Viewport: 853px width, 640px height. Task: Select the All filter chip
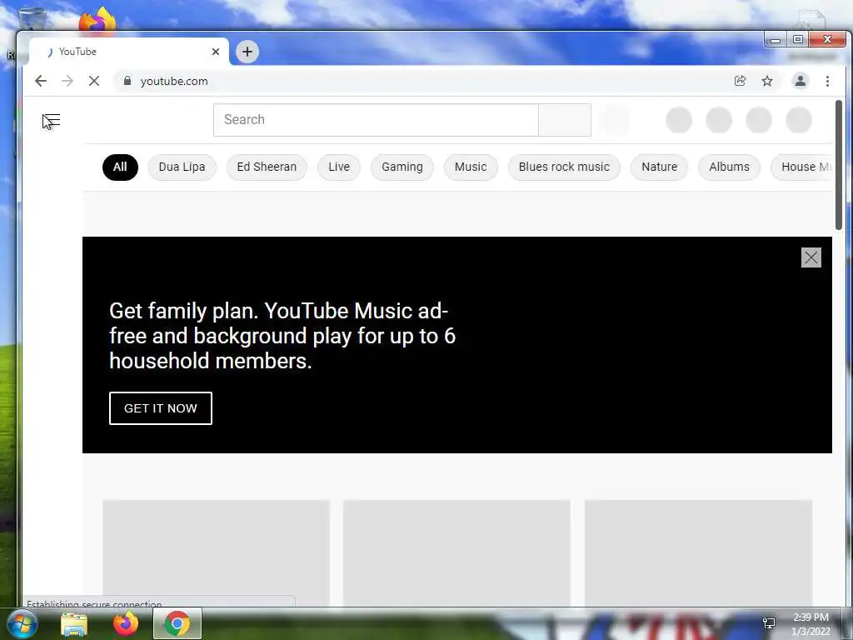[x=120, y=167]
